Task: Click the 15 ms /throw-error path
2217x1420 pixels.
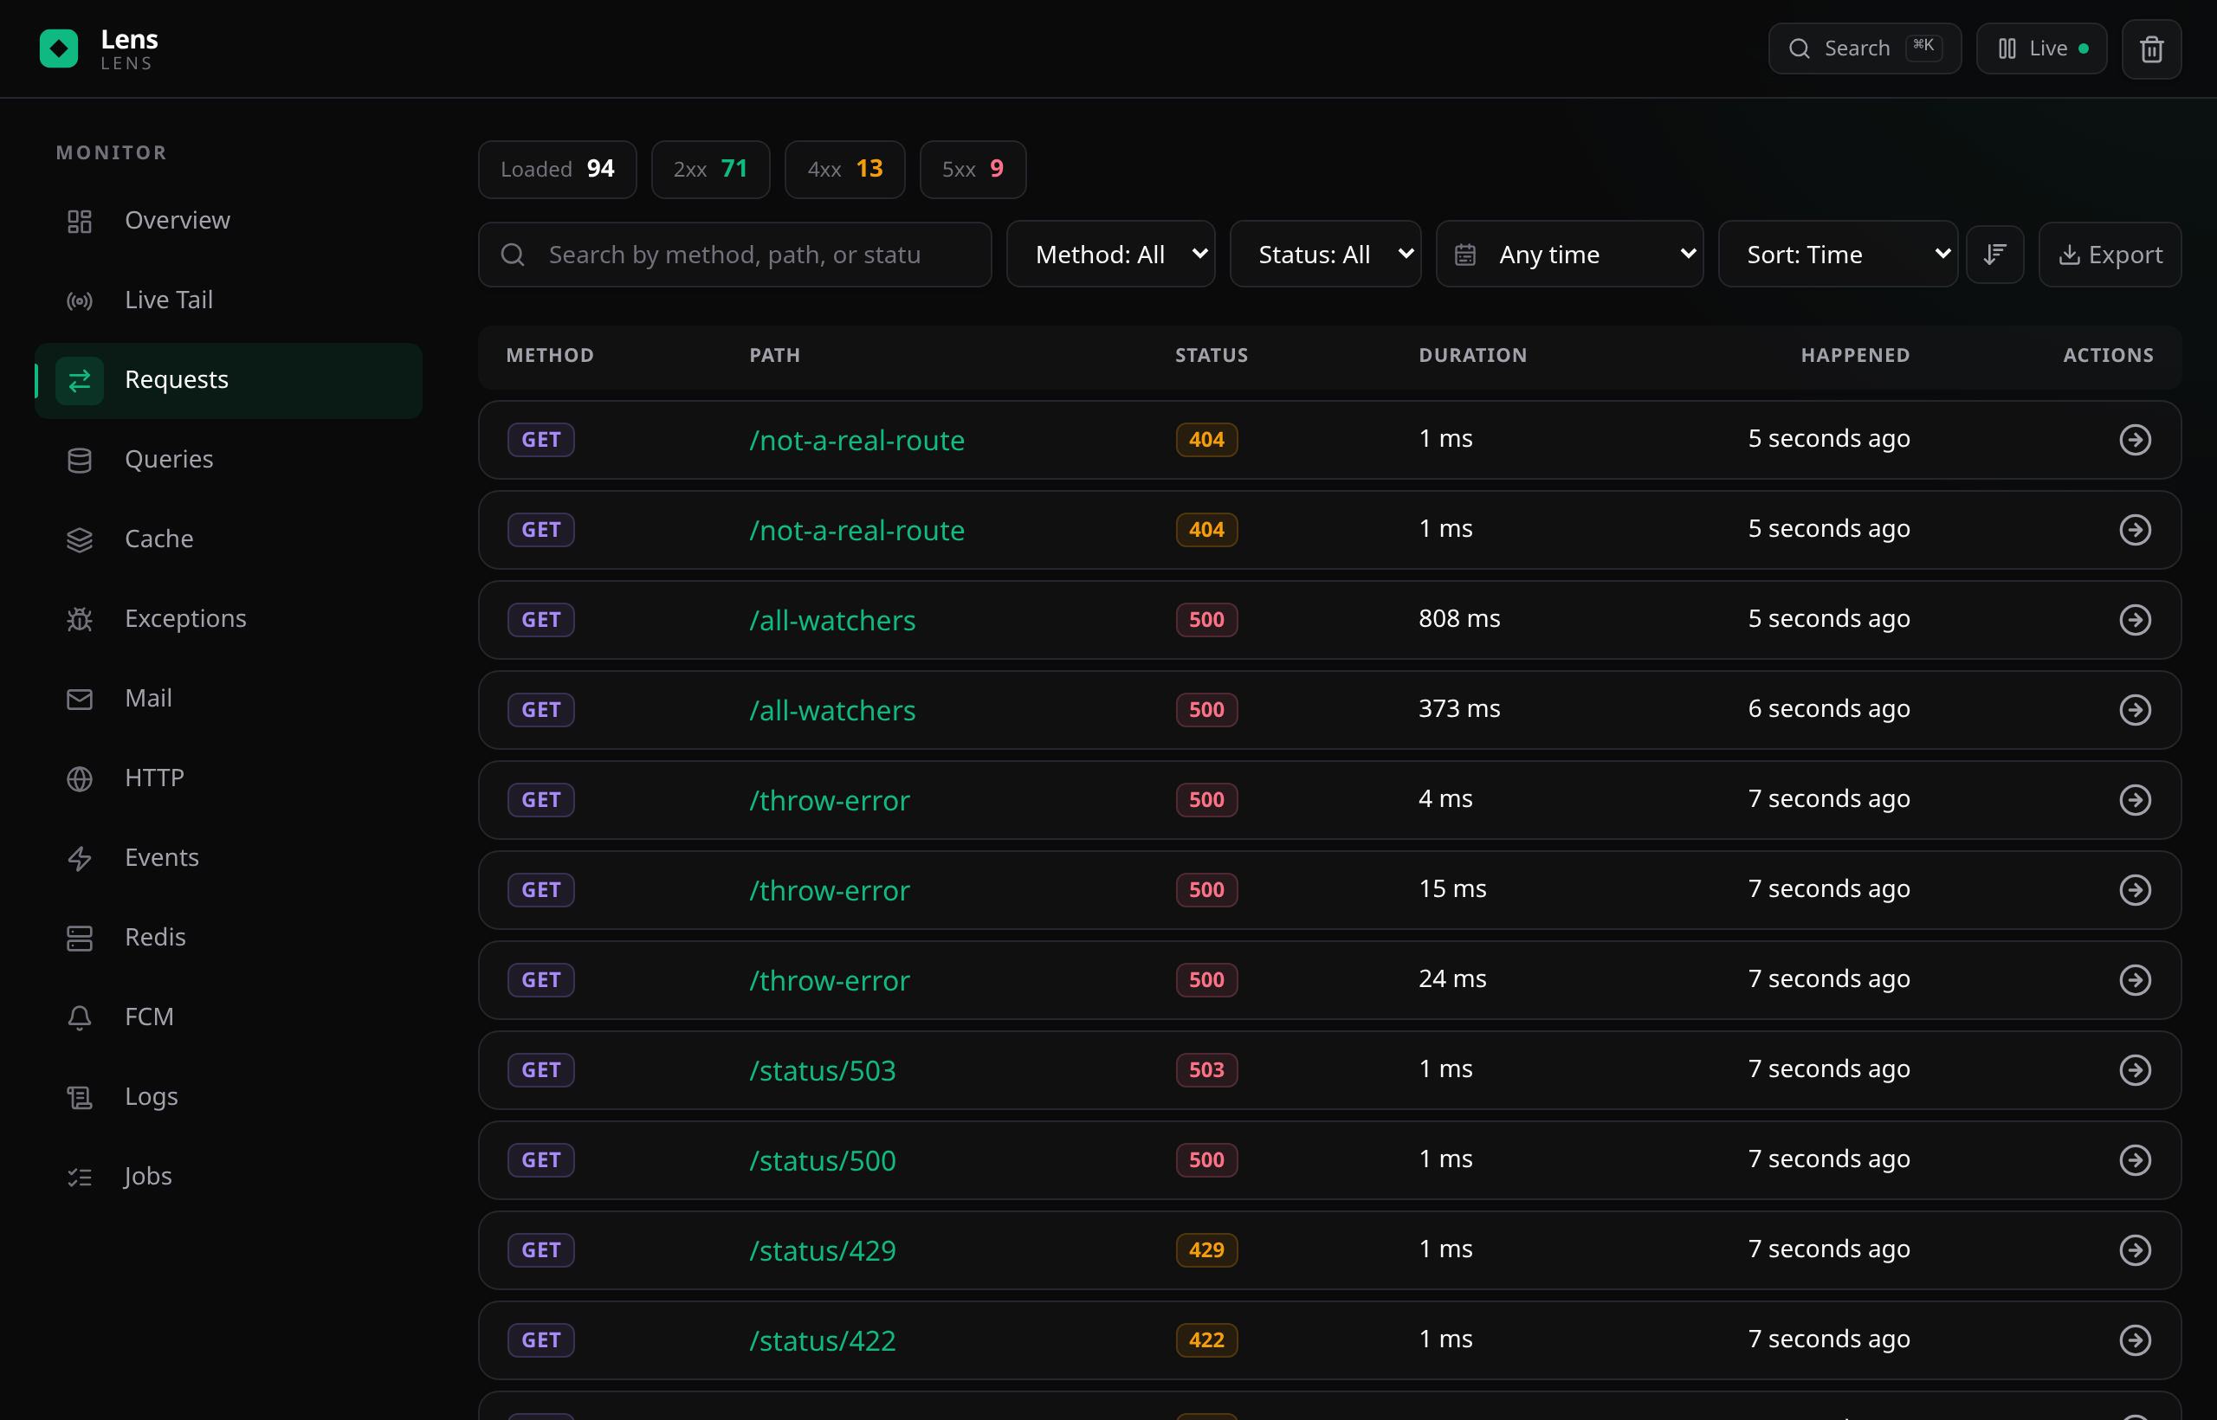Action: coord(829,891)
